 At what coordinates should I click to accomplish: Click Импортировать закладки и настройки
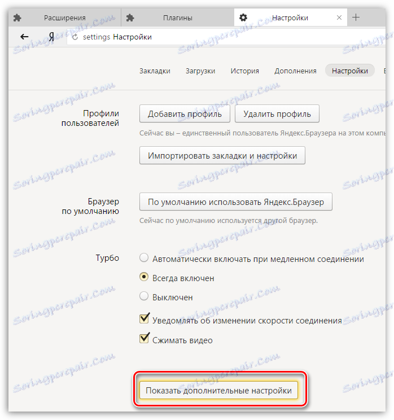click(222, 155)
